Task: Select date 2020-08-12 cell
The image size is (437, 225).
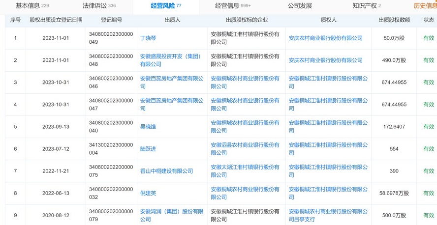Action: coord(56,216)
